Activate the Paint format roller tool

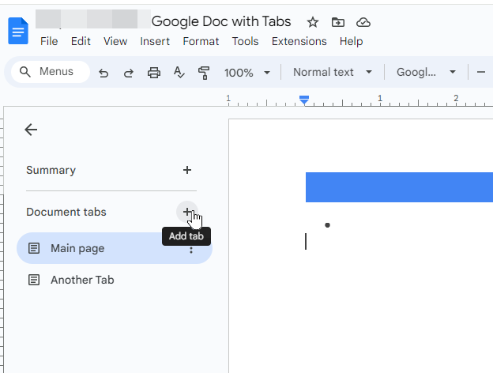pyautogui.click(x=204, y=73)
